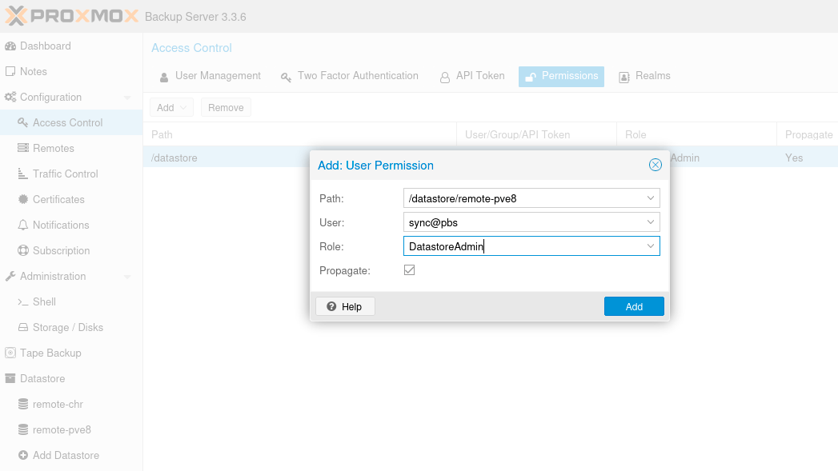This screenshot has width=838, height=471.
Task: Open the Path dropdown arrow
Action: (651, 198)
